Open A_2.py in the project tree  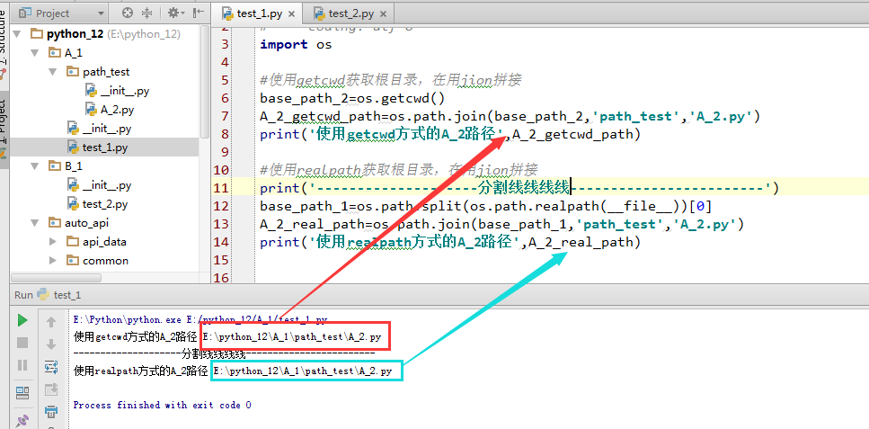(117, 110)
